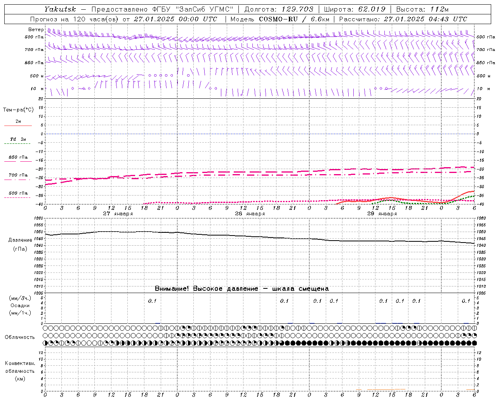Click the orange convective cloud line
The height and width of the screenshot is (398, 497).
[381, 389]
